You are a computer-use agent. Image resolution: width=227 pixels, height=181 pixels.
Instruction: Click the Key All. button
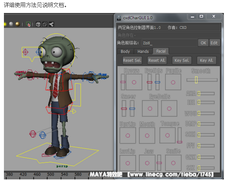click(x=207, y=60)
